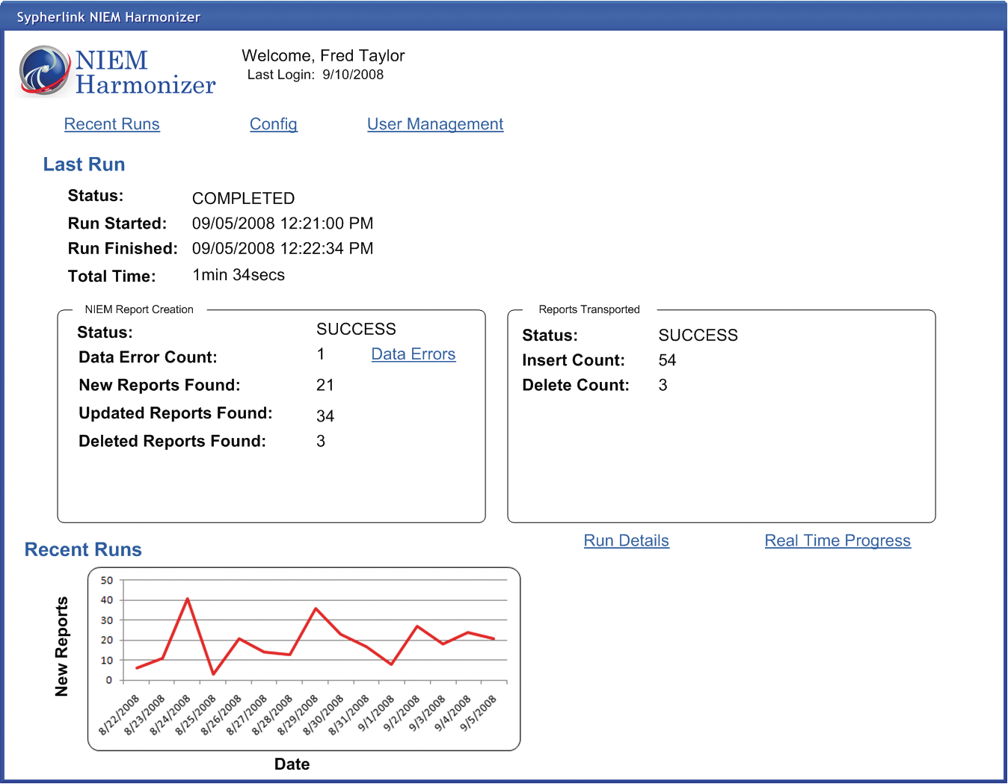The height and width of the screenshot is (784, 1008).
Task: Open Run Details link
Action: tap(626, 540)
